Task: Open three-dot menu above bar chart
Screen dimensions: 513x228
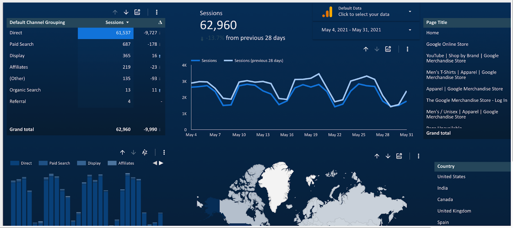Action: 164,152
